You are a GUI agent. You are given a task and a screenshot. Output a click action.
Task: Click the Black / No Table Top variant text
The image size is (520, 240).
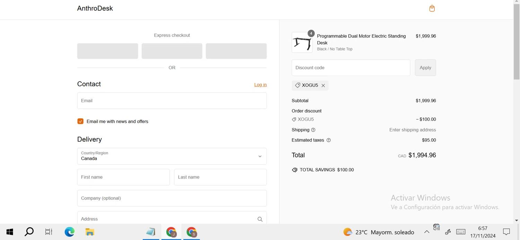coord(335,49)
